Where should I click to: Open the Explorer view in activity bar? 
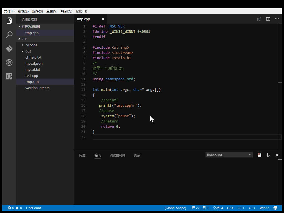[x=9, y=21]
